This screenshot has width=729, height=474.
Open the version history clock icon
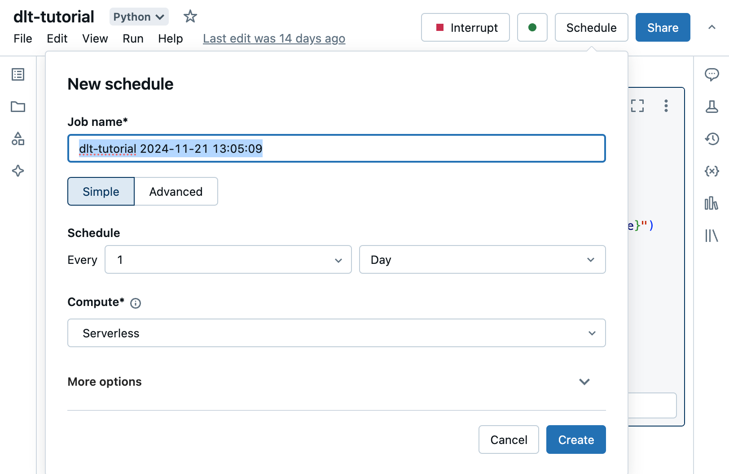(x=711, y=139)
